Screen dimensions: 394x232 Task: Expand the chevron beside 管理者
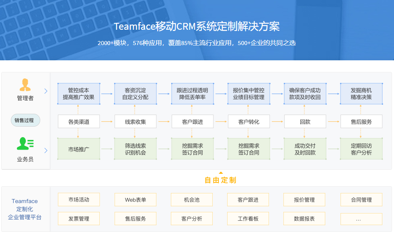pos(46,91)
